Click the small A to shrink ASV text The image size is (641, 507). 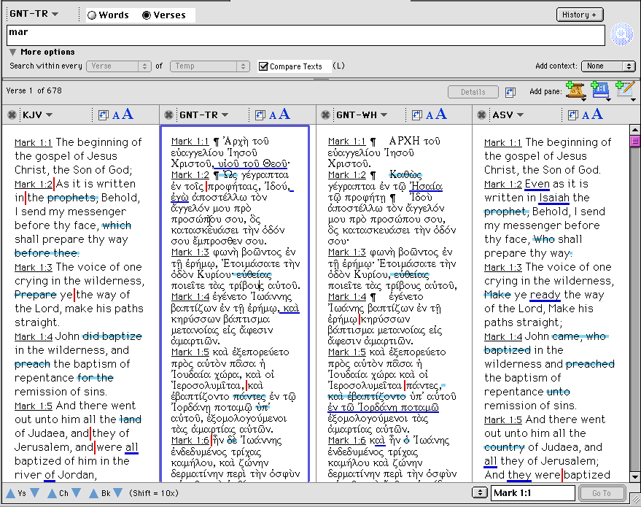click(586, 115)
